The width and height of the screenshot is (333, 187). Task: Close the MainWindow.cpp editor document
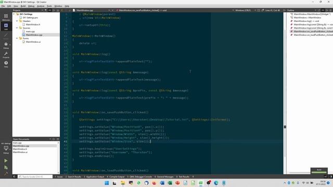point(112,10)
